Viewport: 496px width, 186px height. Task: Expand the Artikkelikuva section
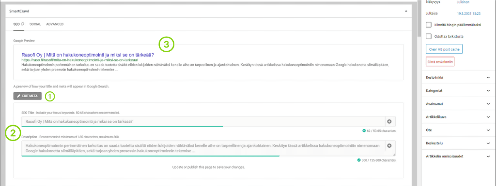(459, 116)
